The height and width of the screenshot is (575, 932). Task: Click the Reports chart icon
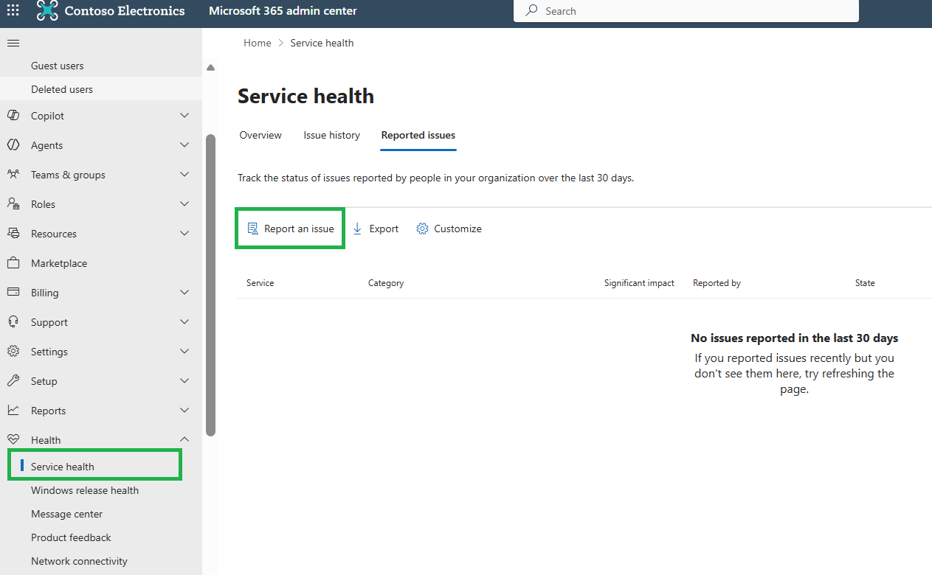pos(13,411)
